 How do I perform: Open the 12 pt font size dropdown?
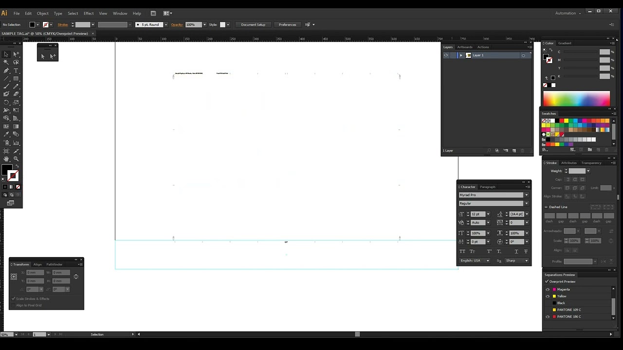pyautogui.click(x=488, y=214)
